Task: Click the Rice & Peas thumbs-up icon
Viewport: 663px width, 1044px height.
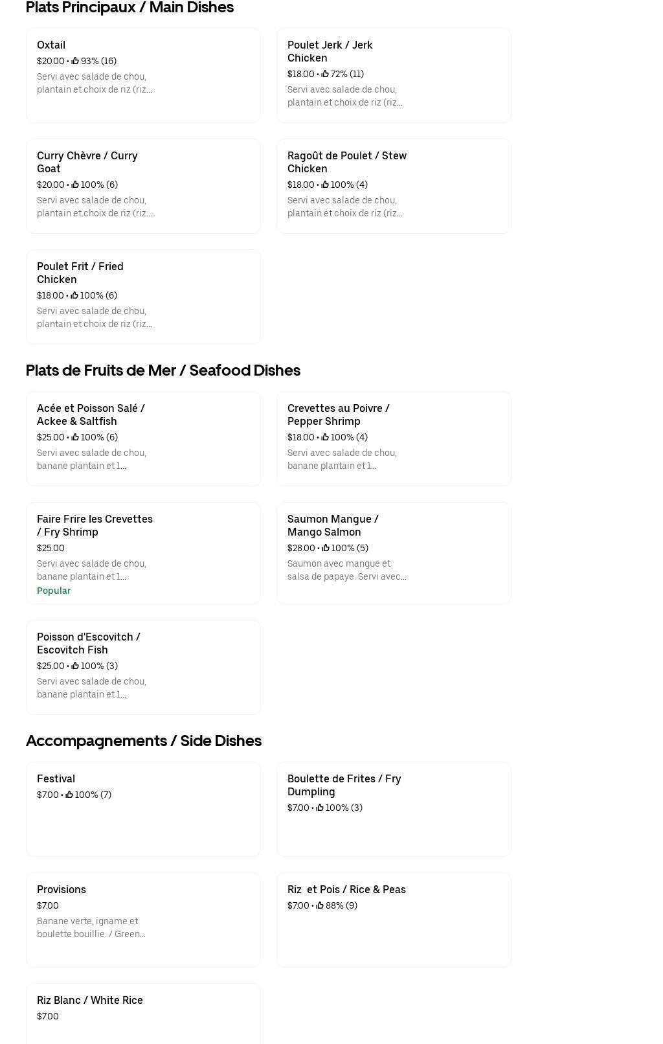Action: point(320,905)
